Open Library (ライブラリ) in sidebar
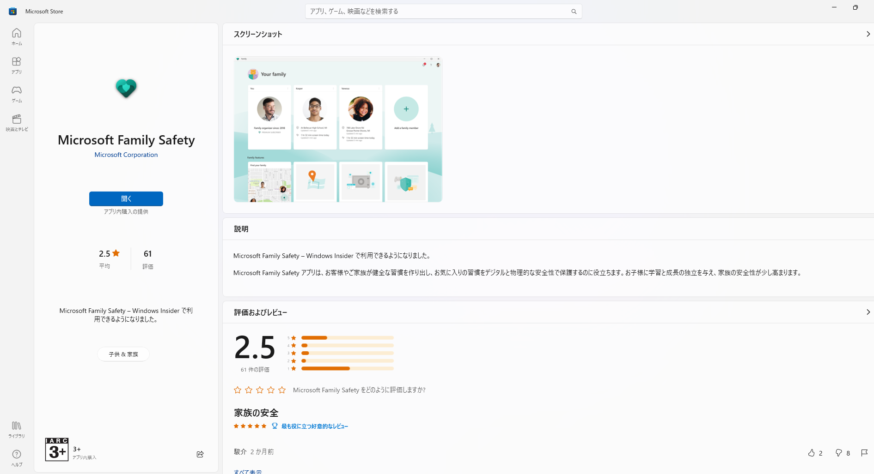The image size is (874, 474). pos(17,429)
